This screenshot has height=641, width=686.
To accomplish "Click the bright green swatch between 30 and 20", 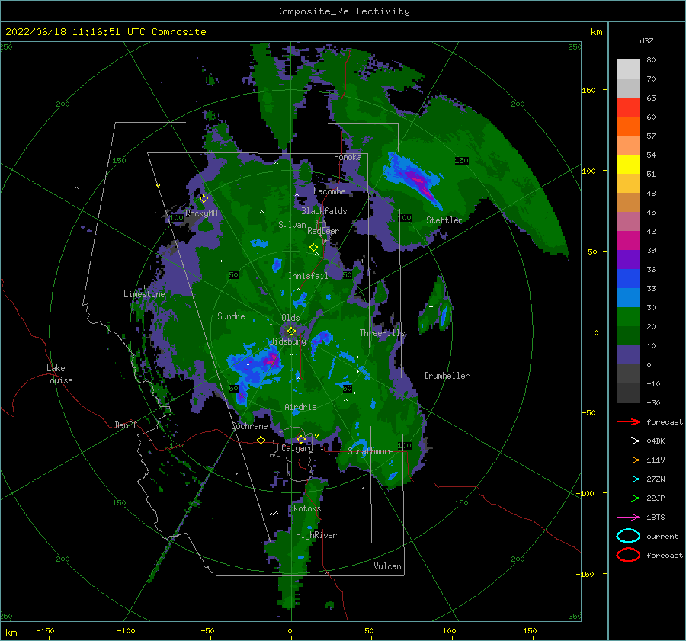I will coord(628,317).
